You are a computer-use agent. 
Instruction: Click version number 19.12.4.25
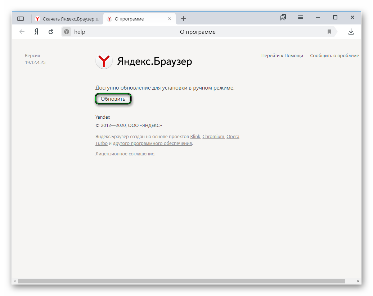pos(35,63)
